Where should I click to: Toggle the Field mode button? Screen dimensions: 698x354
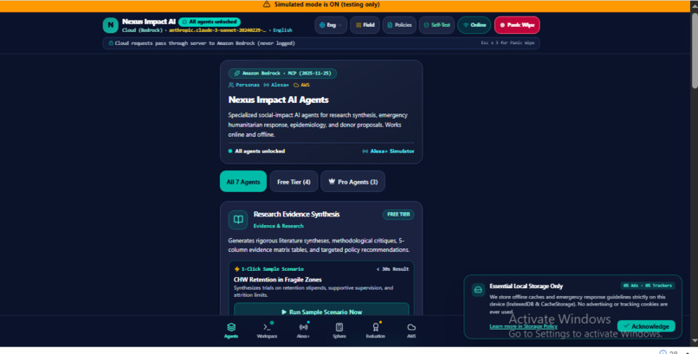tap(365, 25)
